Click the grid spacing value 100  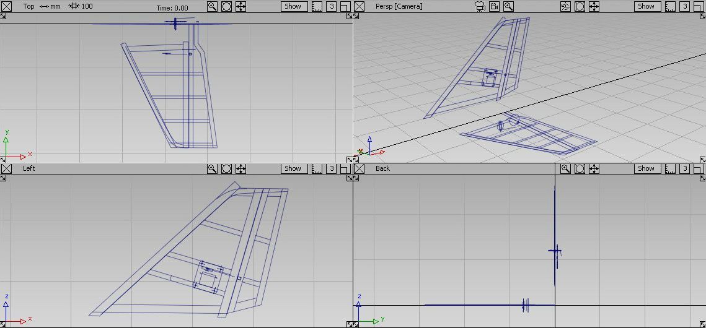click(x=87, y=6)
